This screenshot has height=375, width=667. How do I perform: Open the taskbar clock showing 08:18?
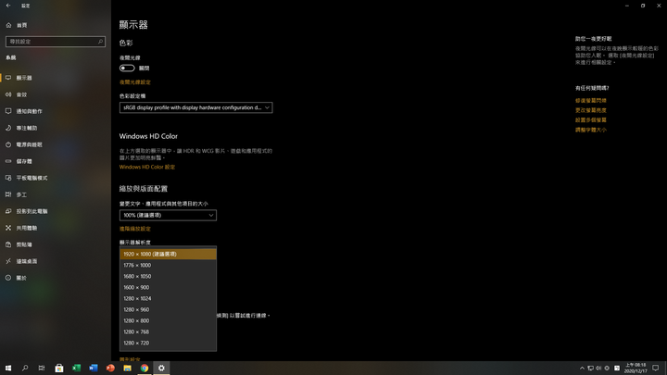[x=636, y=369]
